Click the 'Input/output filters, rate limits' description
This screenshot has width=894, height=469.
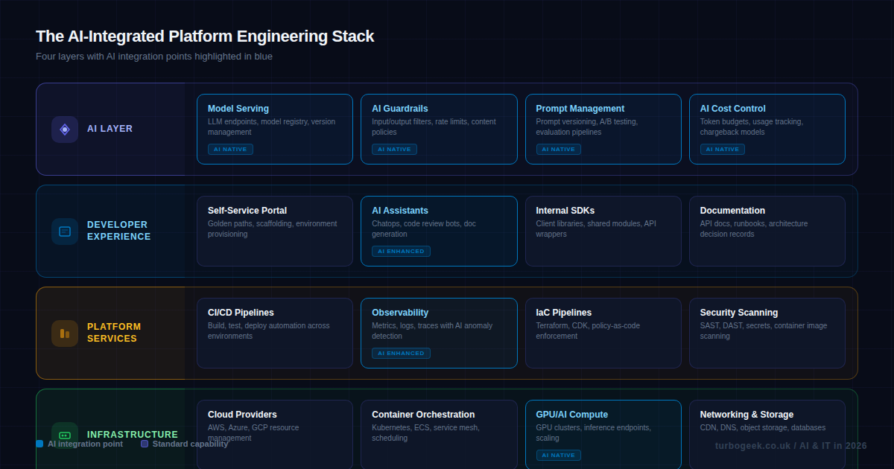[434, 127]
